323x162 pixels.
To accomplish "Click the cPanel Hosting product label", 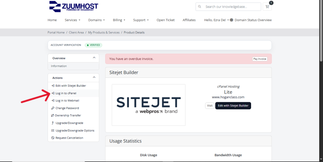I will (228, 87).
